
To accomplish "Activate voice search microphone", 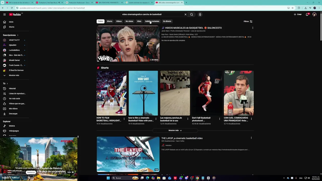I will click(x=200, y=14).
